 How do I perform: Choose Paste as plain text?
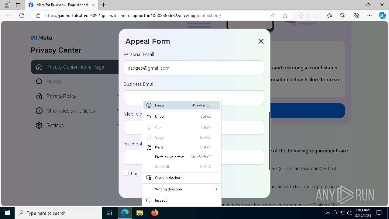[182, 157]
